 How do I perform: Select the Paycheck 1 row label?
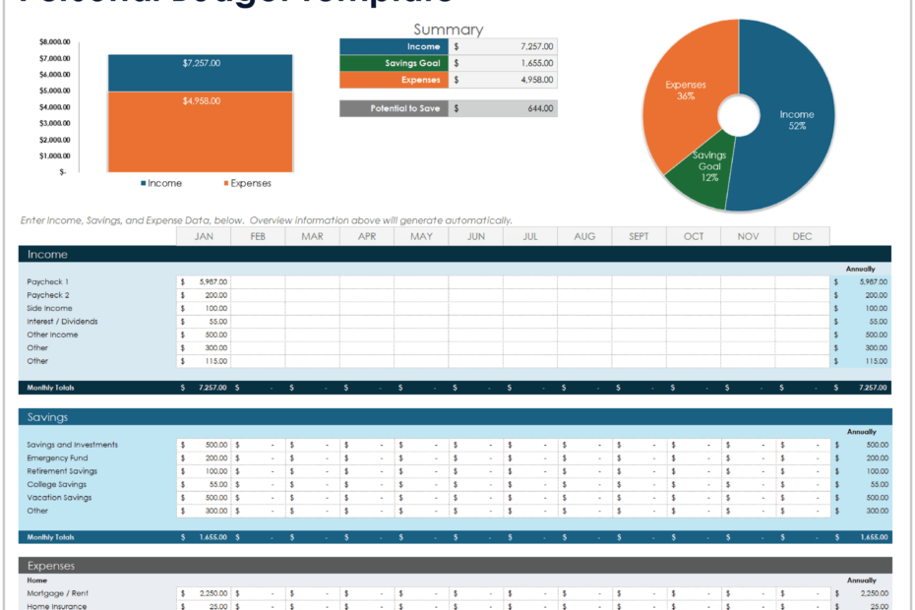[x=47, y=282]
